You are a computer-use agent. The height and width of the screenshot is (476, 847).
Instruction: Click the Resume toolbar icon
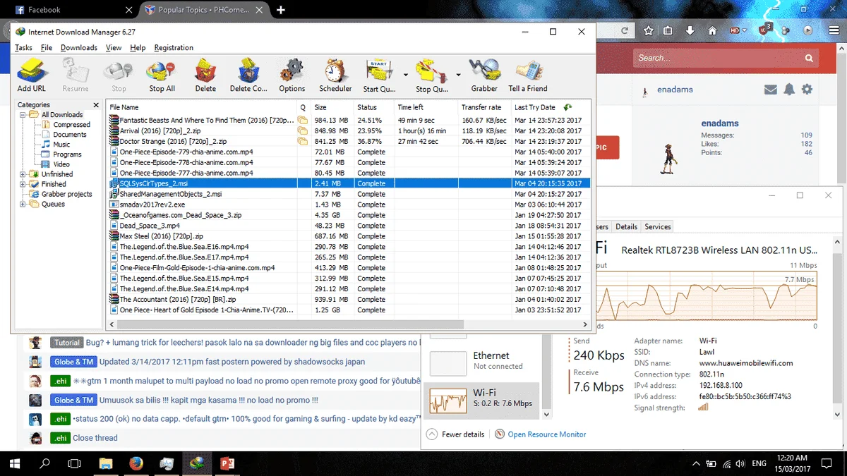pyautogui.click(x=76, y=76)
